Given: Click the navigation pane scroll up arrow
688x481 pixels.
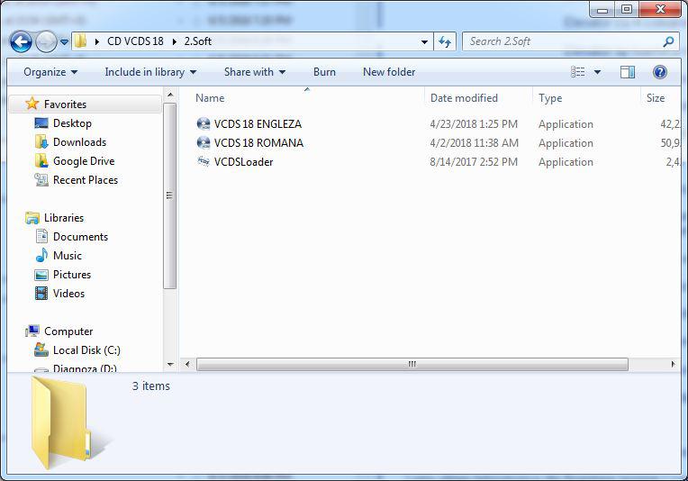Looking at the screenshot, I should tap(170, 95).
